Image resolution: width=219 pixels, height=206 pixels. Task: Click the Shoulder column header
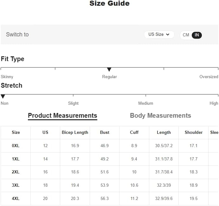point(194,132)
